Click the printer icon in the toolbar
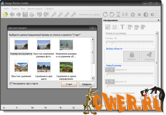The width and height of the screenshot is (166, 115). point(32,15)
